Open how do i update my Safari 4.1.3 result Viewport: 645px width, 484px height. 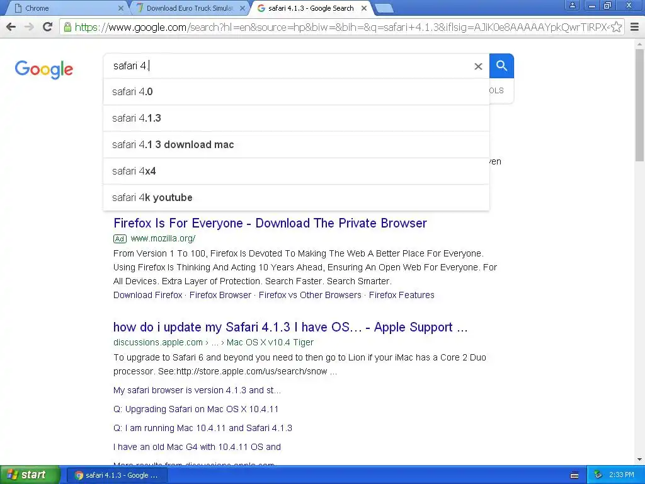(x=290, y=327)
